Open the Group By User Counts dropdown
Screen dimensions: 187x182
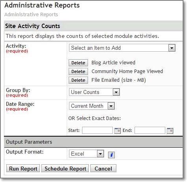[x=94, y=92]
